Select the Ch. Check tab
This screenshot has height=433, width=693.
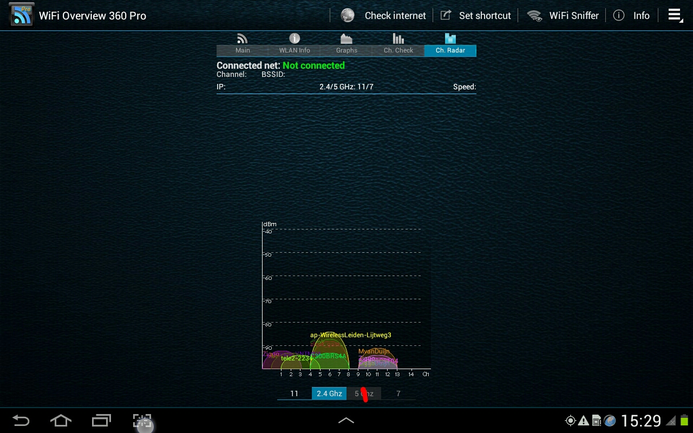[x=398, y=44]
